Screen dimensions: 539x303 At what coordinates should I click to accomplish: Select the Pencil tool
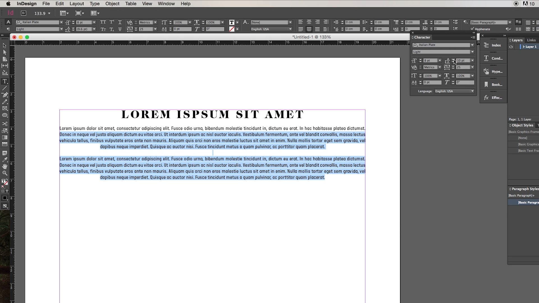tap(4, 102)
